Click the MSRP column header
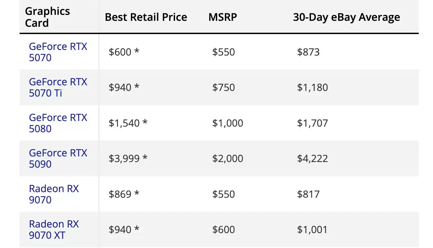This screenshot has height=248, width=433. (x=223, y=17)
